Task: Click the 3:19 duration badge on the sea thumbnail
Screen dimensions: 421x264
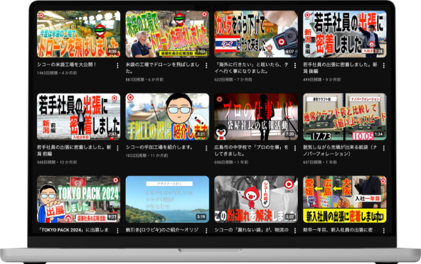Action: (x=201, y=217)
